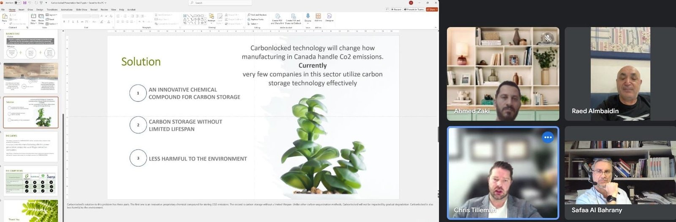This screenshot has height=222, width=676.
Task: Click the Clear All Formatting icon
Action: [111, 16]
